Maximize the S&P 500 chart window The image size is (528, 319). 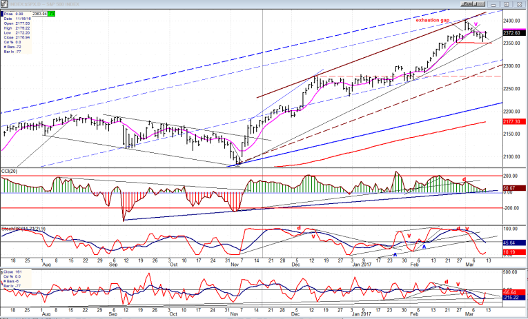506,4
